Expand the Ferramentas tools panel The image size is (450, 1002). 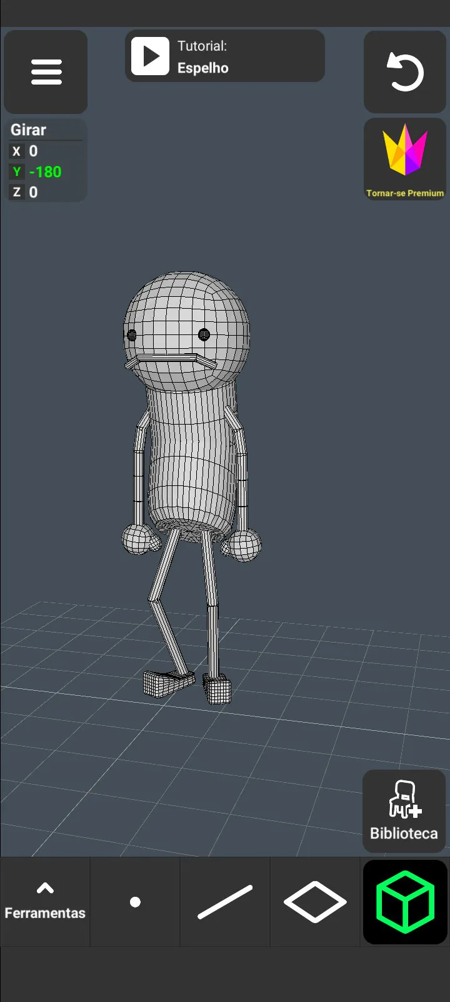point(45,902)
